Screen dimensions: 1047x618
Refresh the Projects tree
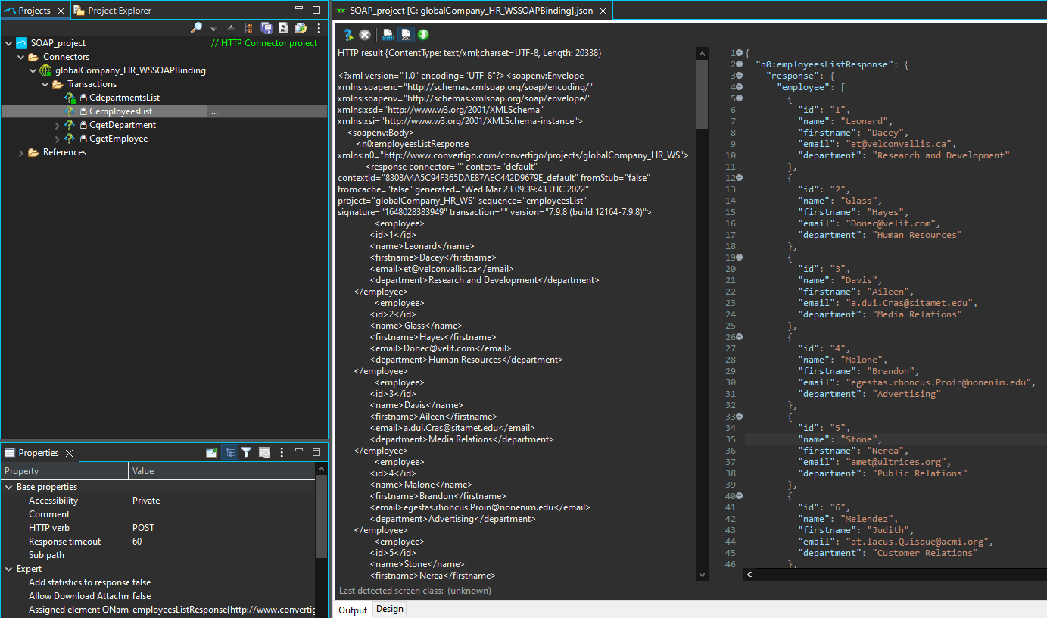pos(284,27)
